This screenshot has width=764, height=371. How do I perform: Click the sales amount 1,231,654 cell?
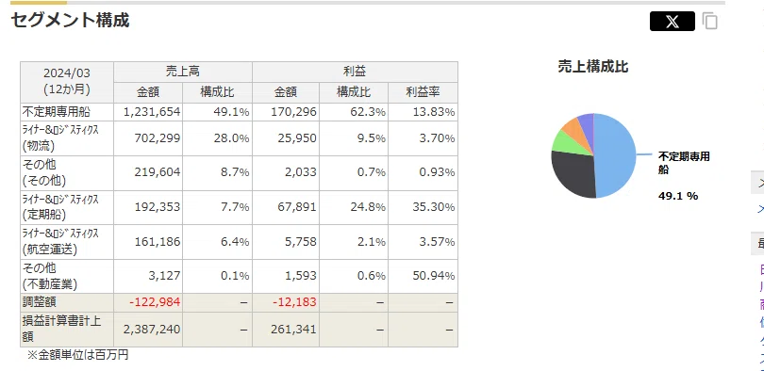148,112
